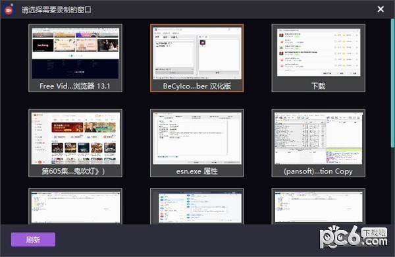Image resolution: width=395 pixels, height=257 pixels.
Task: Select the bottom-middle chat window thumbnail
Action: (x=197, y=206)
